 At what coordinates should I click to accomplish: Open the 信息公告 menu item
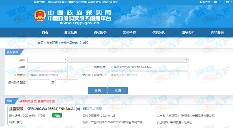click(159, 33)
